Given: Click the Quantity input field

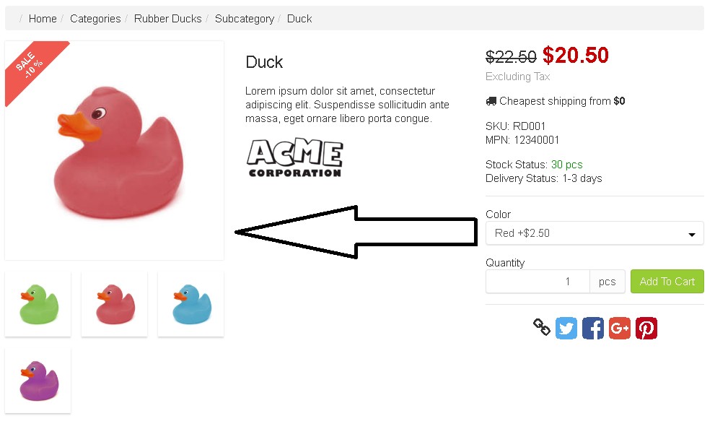Looking at the screenshot, I should click(x=538, y=282).
